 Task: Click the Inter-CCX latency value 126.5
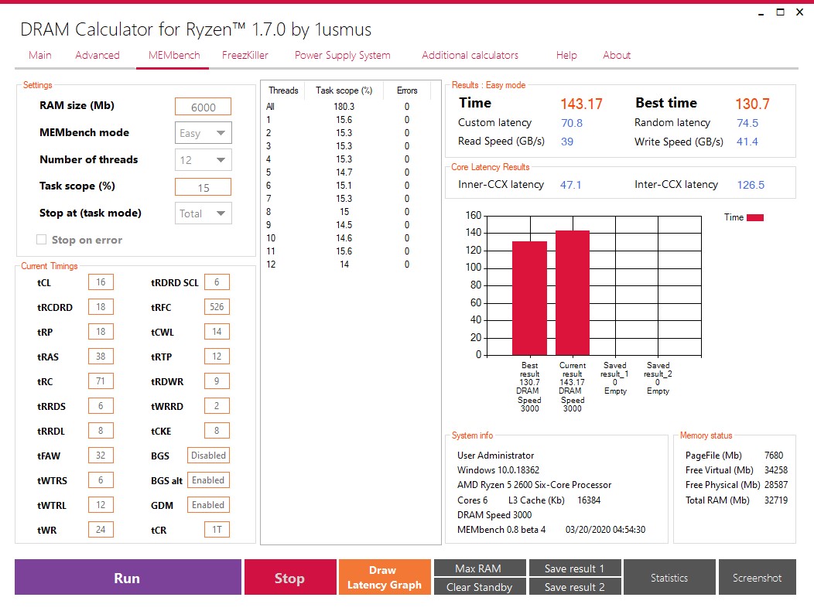[751, 185]
